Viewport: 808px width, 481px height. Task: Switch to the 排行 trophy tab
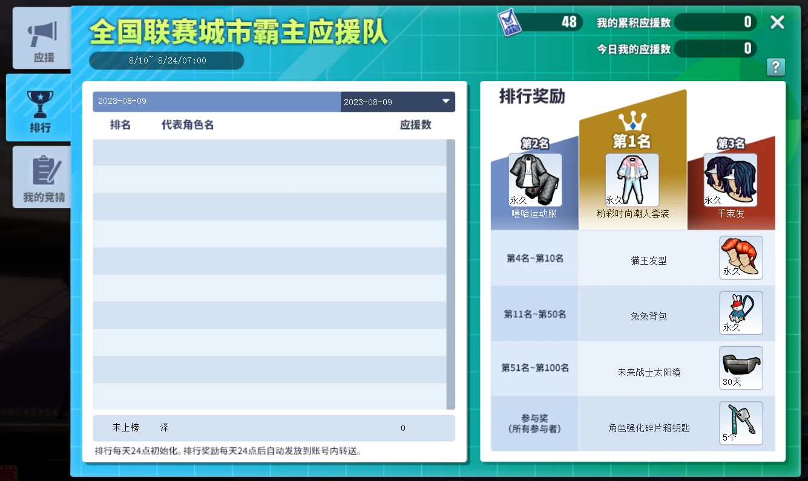tap(39, 108)
